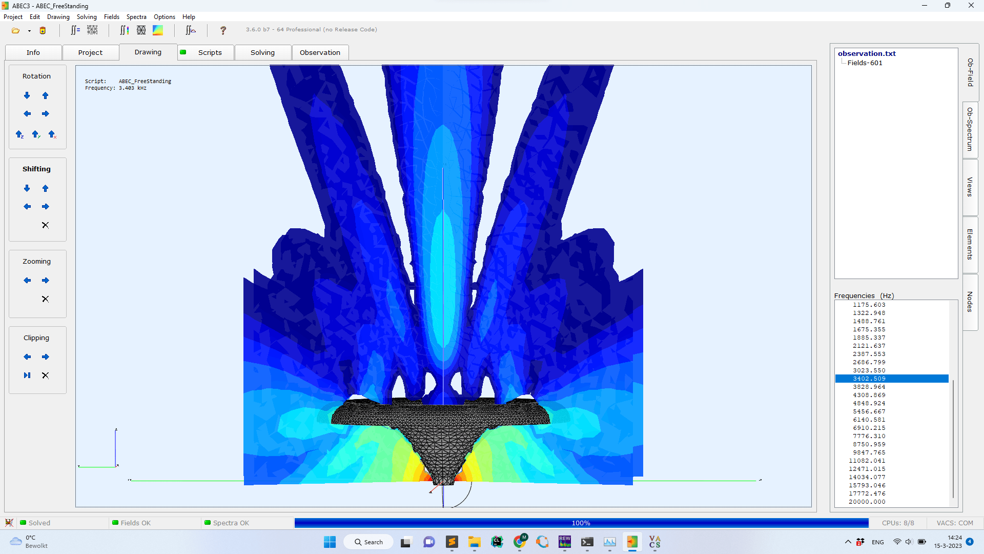The image size is (984, 554).
Task: Open VACS app in taskbar
Action: tap(654, 542)
